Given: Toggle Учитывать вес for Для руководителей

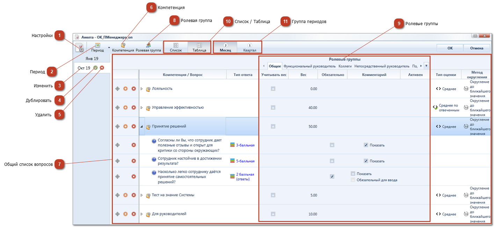Looking at the screenshot, I should coord(273,214).
